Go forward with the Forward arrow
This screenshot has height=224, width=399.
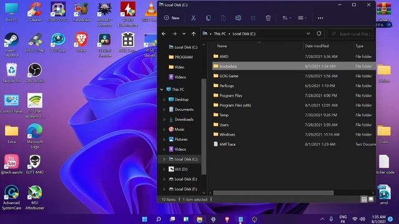pos(175,34)
